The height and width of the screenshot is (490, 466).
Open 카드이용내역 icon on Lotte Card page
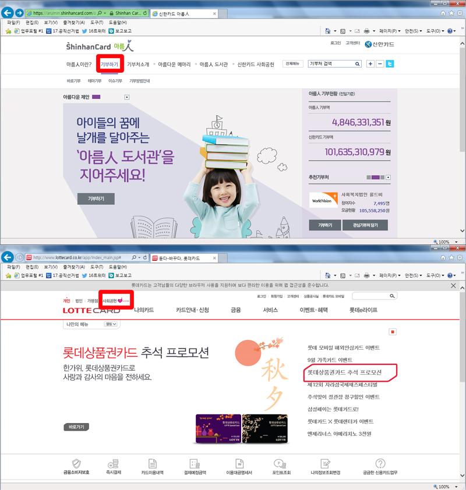[152, 463]
